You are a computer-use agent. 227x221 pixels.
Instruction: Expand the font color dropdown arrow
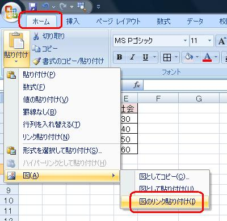pyautogui.click(x=216, y=57)
